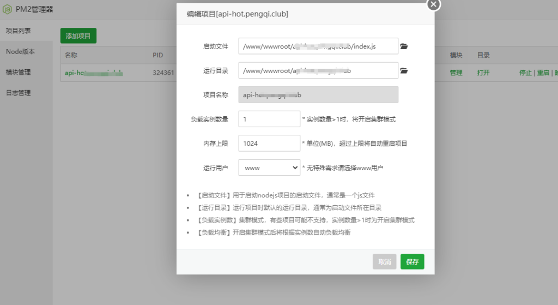Click the grey Cancel button
558x305 pixels.
[384, 261]
